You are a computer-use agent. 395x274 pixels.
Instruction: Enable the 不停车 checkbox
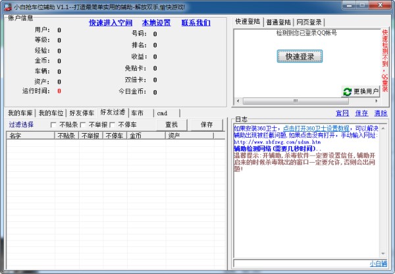[x=113, y=124]
